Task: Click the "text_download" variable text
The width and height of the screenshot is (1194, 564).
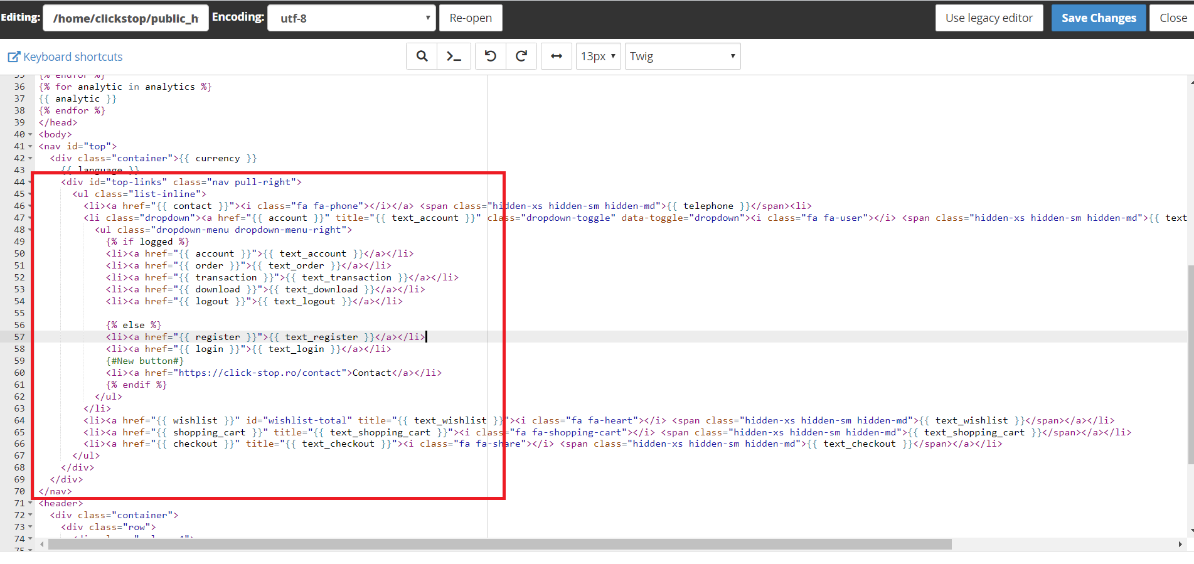Action: tap(321, 289)
